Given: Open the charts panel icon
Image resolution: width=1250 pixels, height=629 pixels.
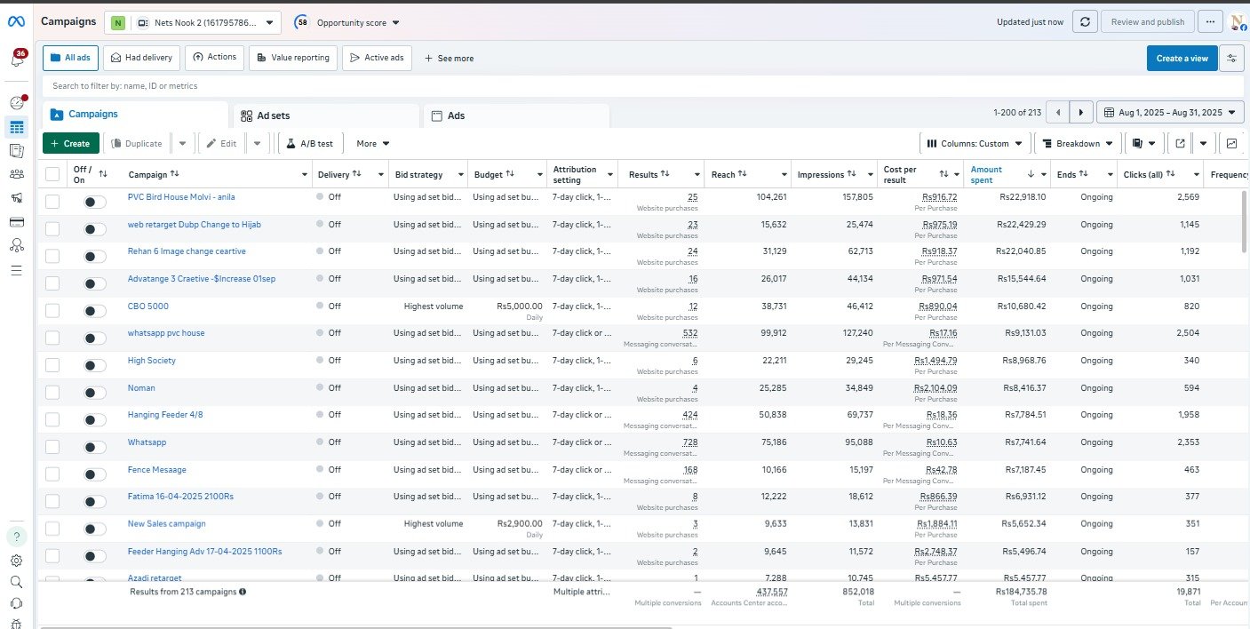Looking at the screenshot, I should (1231, 143).
